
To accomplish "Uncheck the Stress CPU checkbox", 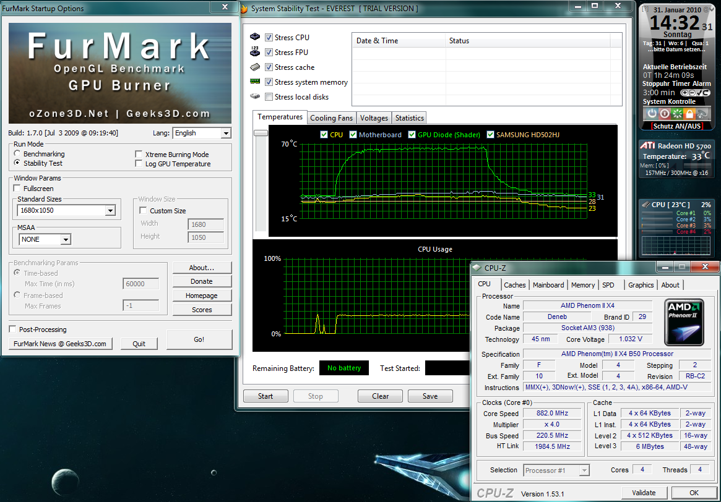I will point(269,38).
